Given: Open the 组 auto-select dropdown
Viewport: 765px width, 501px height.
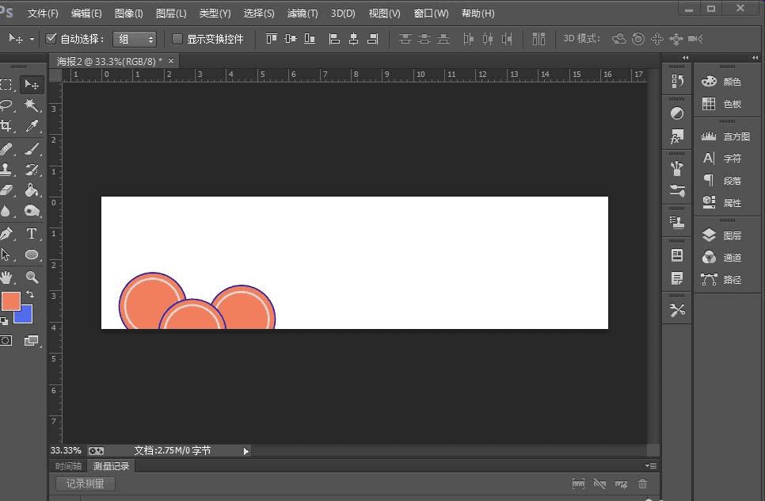Looking at the screenshot, I should pyautogui.click(x=134, y=39).
